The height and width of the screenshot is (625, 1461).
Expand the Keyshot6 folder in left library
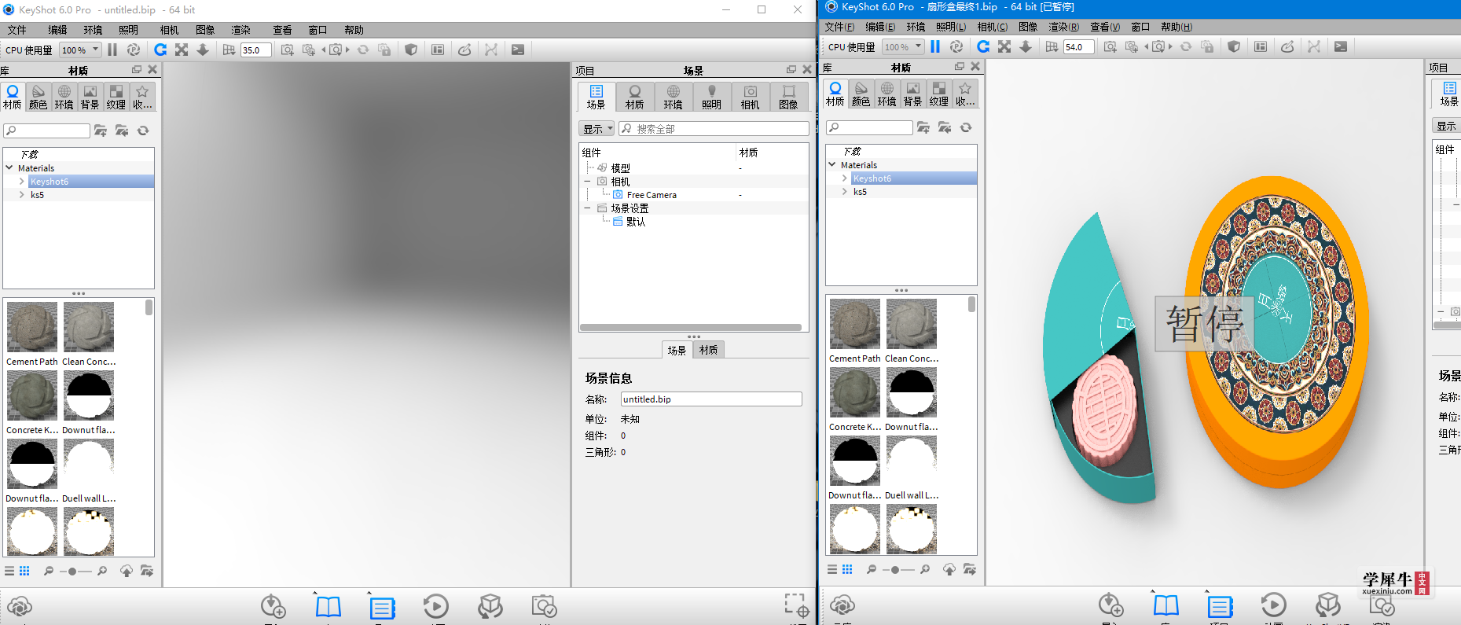pyautogui.click(x=21, y=181)
